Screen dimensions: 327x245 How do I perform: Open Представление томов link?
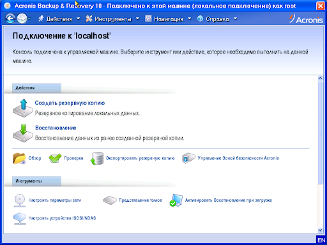(141, 200)
